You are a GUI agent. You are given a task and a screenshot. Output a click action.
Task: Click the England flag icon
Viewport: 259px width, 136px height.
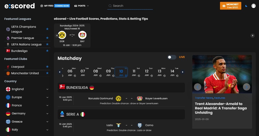point(8,89)
